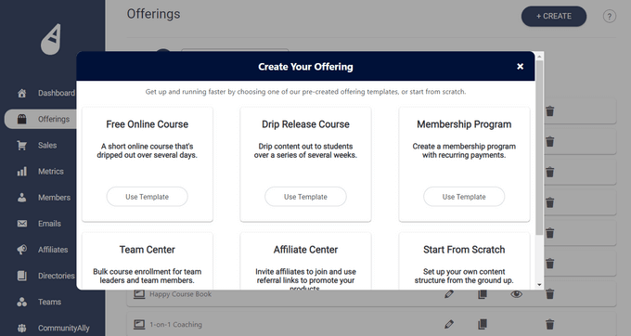Open Affiliates in the sidebar
This screenshot has height=336, width=631.
(53, 250)
